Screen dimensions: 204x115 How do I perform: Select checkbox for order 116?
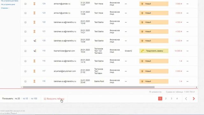[x=25, y=81]
